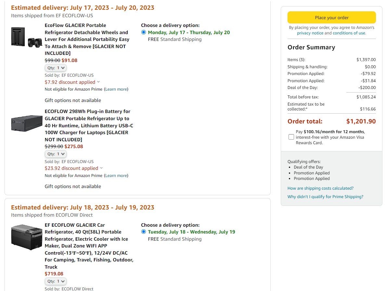
Task: Click the Place your order button
Action: [332, 18]
